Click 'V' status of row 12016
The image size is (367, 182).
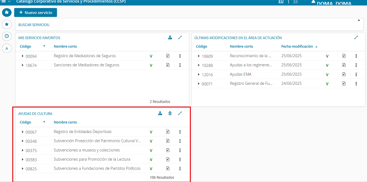click(327, 75)
